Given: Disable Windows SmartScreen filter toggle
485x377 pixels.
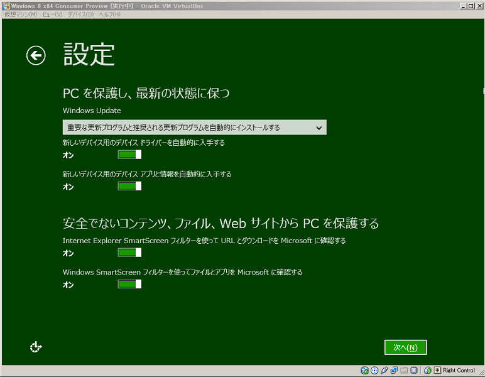Looking at the screenshot, I should click(x=129, y=284).
